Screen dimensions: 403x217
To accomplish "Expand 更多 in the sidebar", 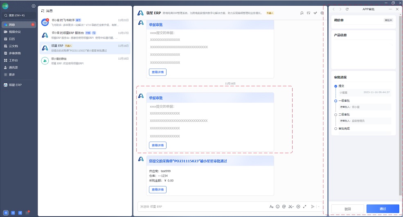I will tap(18, 75).
